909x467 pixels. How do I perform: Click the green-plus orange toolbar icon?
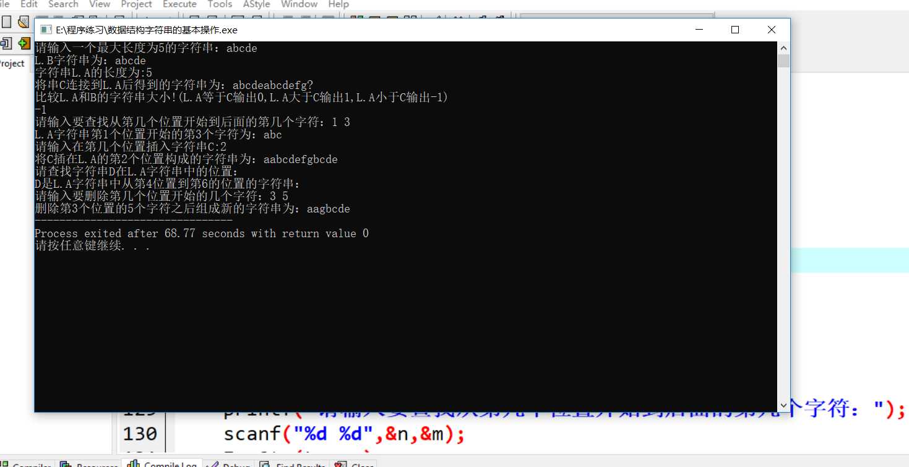pos(24,43)
